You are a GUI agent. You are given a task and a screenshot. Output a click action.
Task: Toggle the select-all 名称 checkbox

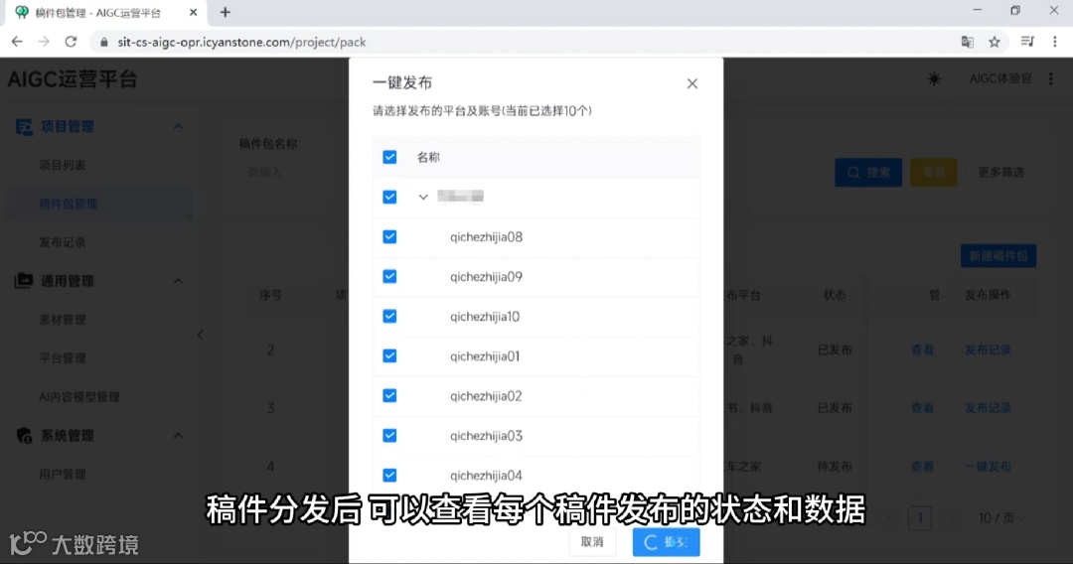pyautogui.click(x=389, y=157)
